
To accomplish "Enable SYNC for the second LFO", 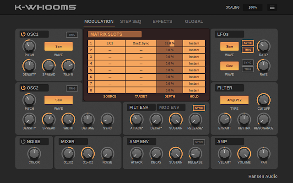I will [248, 62].
